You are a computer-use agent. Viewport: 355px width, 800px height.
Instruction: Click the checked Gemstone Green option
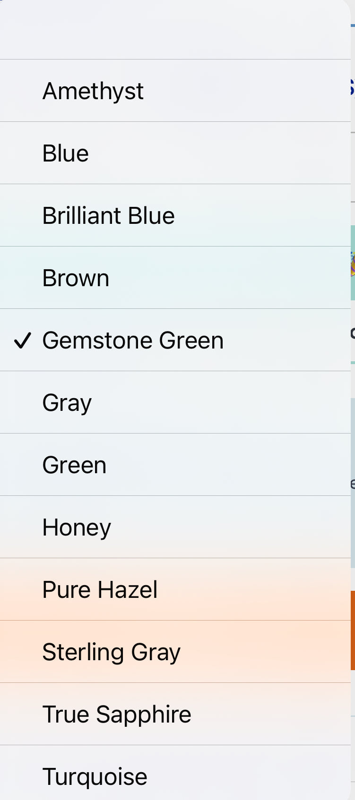133,340
